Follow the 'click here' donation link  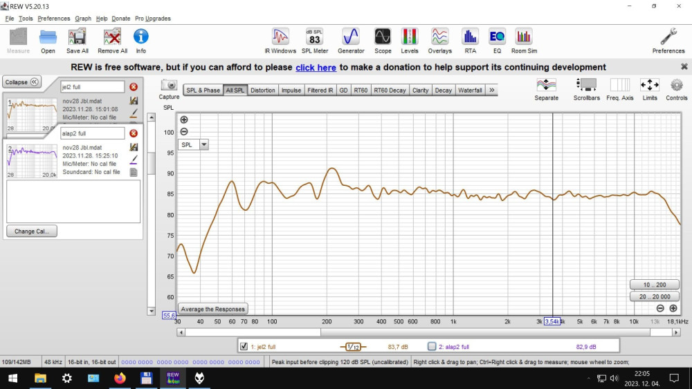coord(316,67)
